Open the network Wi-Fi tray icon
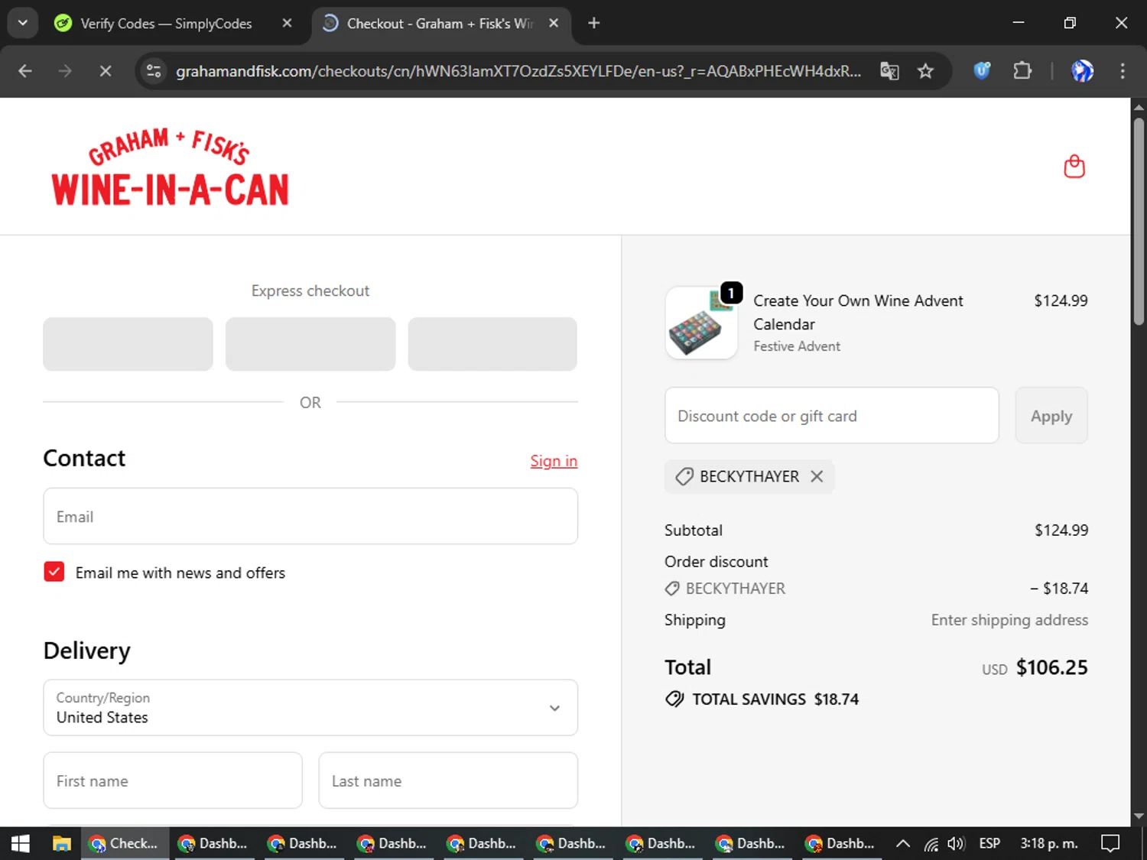The image size is (1147, 860). (x=931, y=844)
